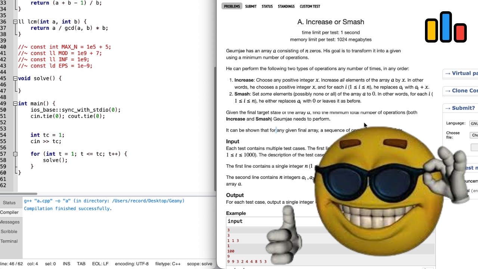Click the 'solve();' call inside loop
Image resolution: width=478 pixels, height=269 pixels.
(55, 160)
